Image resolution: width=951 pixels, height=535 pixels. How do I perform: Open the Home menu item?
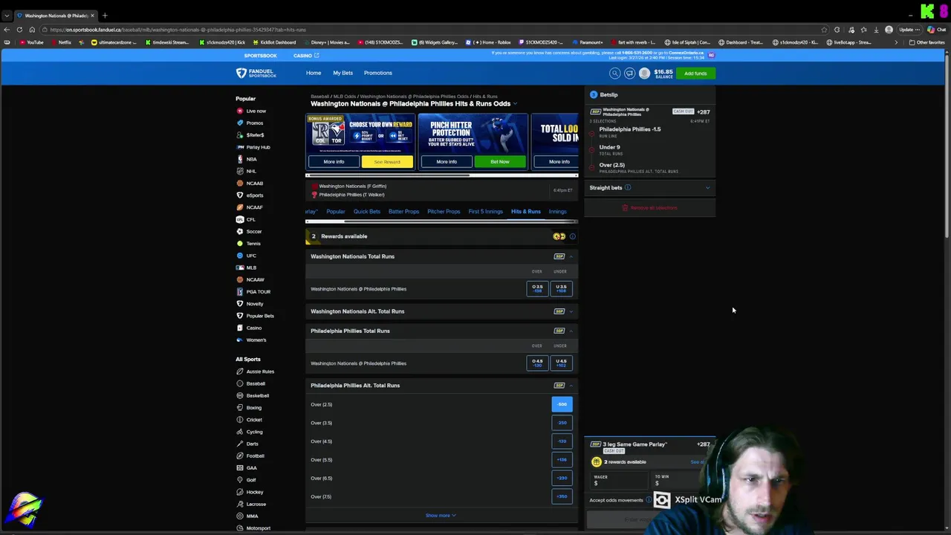(314, 73)
